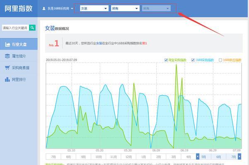Click the left arrow of the month timeline
The width and height of the screenshot is (249, 165).
198,157
